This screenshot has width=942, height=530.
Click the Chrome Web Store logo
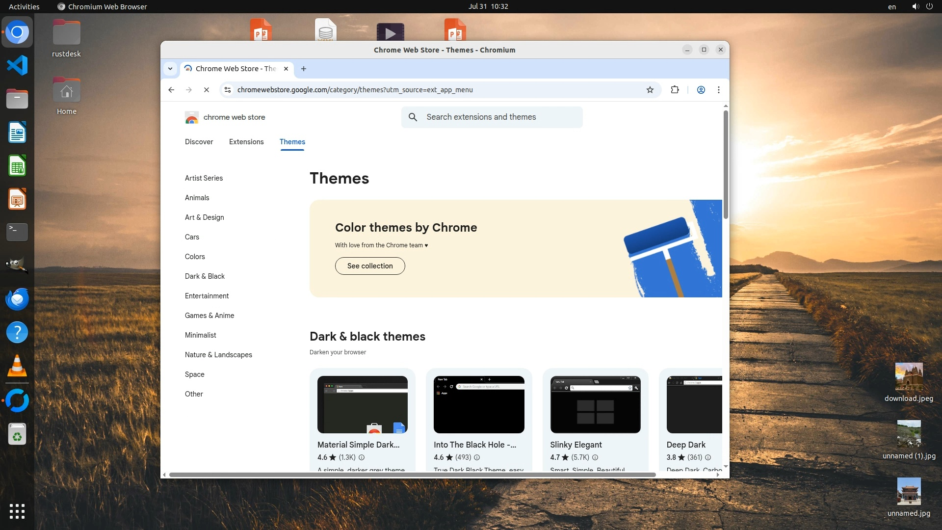[192, 117]
